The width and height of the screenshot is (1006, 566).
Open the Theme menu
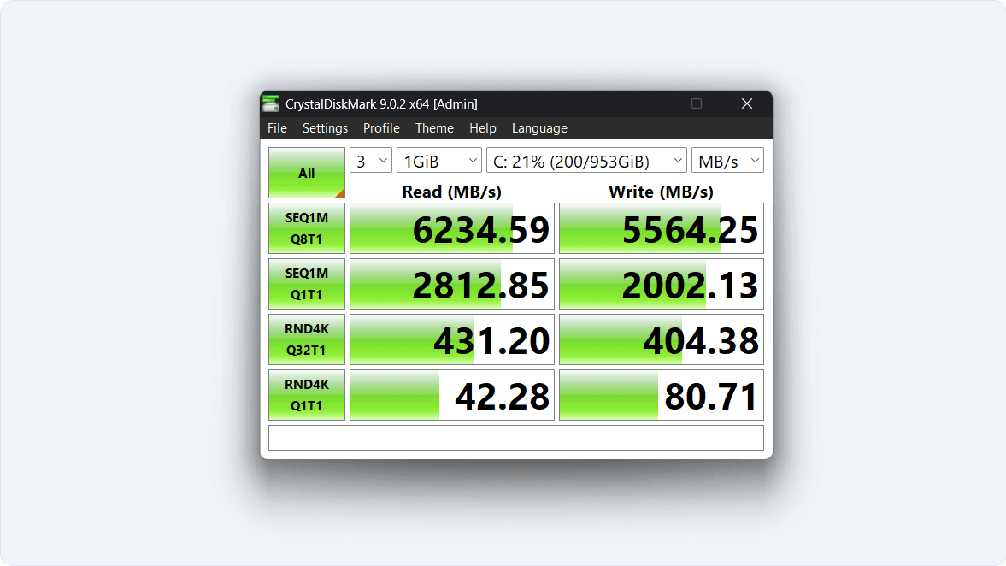[x=434, y=128]
